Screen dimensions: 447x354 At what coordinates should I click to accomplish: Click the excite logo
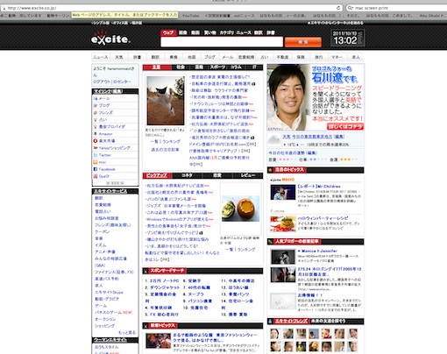click(110, 39)
